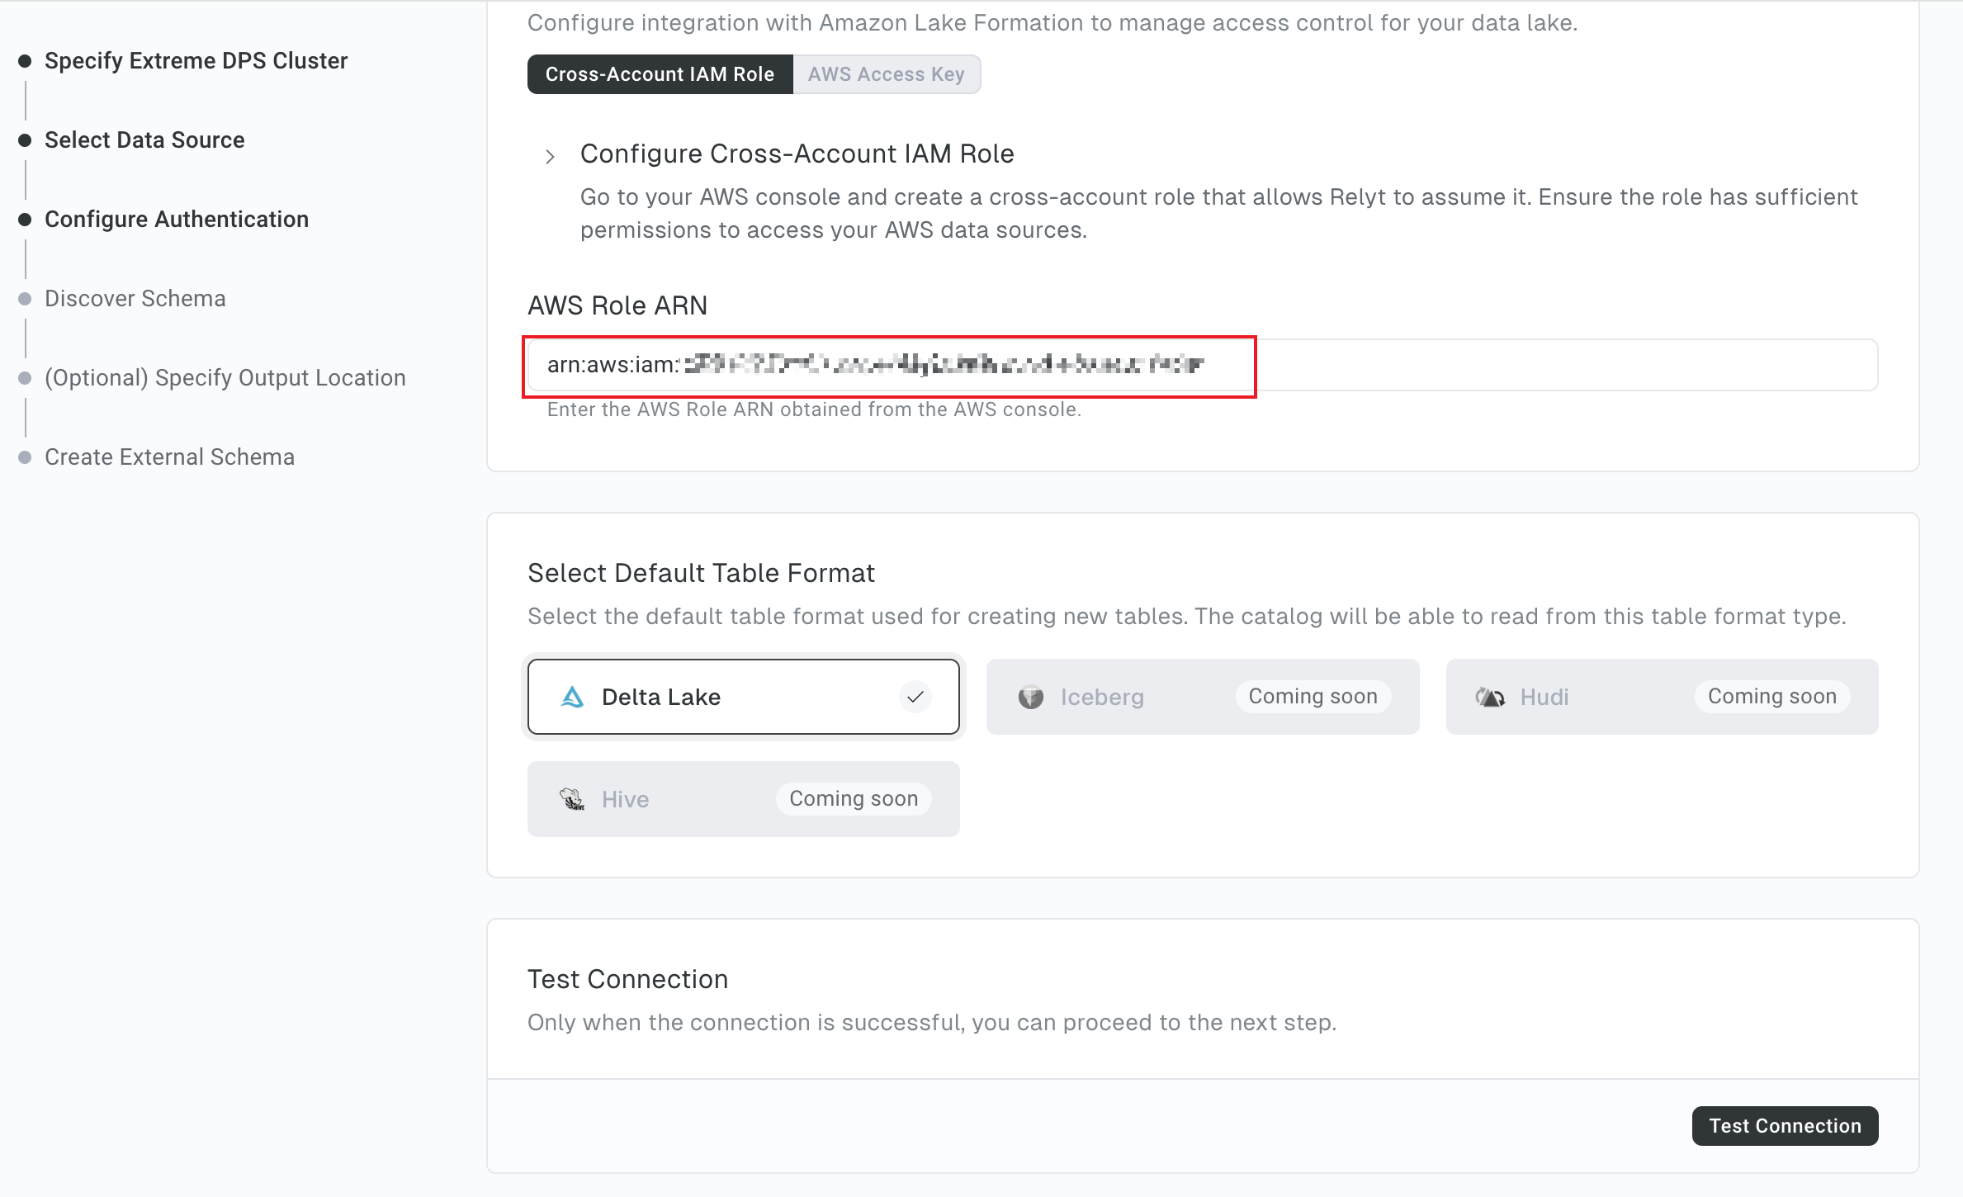Open the Configure Authentication step
Viewport: 1963px width, 1197px height.
click(x=177, y=220)
